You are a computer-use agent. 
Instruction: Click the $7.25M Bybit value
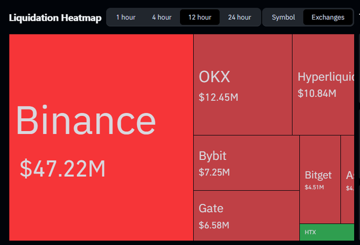coord(214,173)
